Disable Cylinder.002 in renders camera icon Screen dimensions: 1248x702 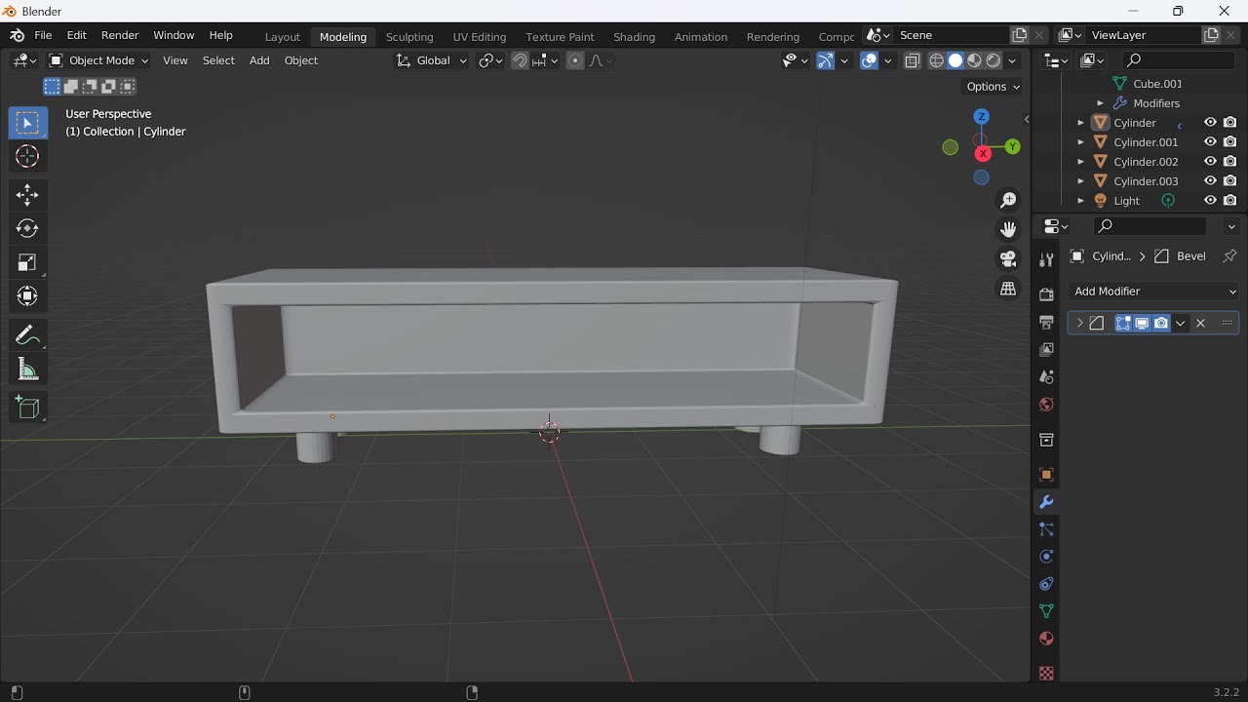(1230, 162)
